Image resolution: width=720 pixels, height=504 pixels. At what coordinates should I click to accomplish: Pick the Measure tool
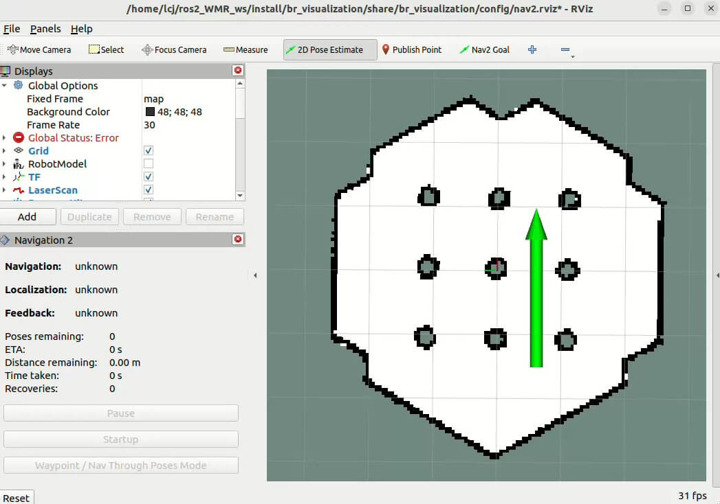(246, 49)
